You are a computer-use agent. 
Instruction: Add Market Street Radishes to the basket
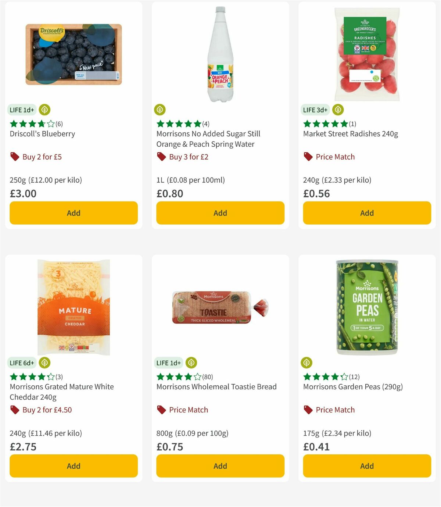pos(366,213)
